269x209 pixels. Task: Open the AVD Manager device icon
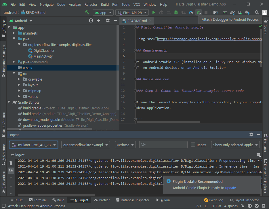(240, 13)
